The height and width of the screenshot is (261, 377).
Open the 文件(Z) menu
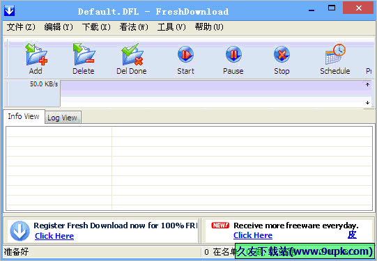pos(21,27)
